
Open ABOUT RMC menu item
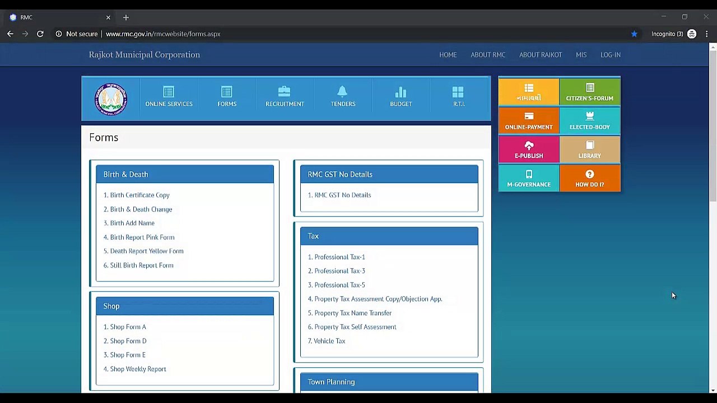point(488,55)
